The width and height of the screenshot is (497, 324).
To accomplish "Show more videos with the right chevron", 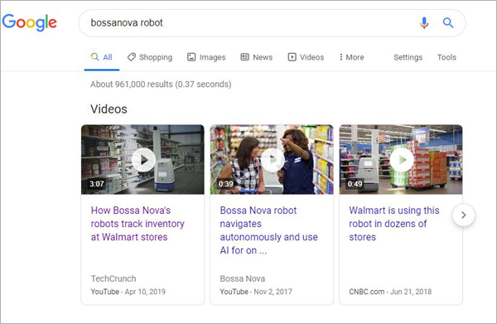I will [x=463, y=215].
